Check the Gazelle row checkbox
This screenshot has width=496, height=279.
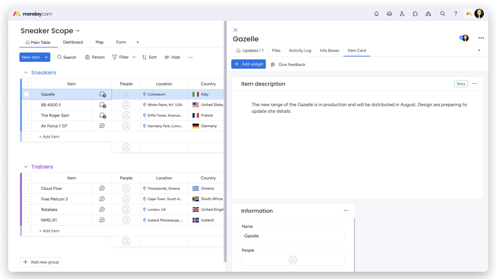point(26,94)
